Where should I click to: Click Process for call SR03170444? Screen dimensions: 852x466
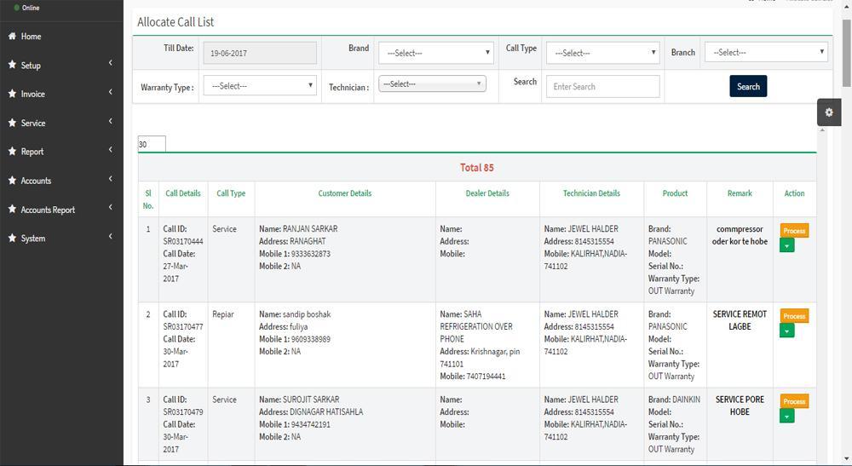point(794,231)
